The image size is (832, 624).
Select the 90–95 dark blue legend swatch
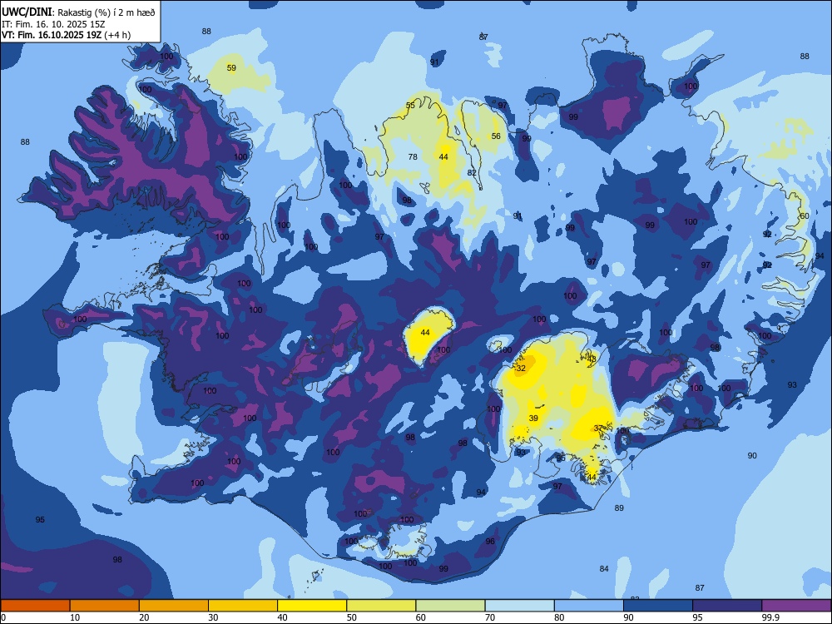(658, 606)
